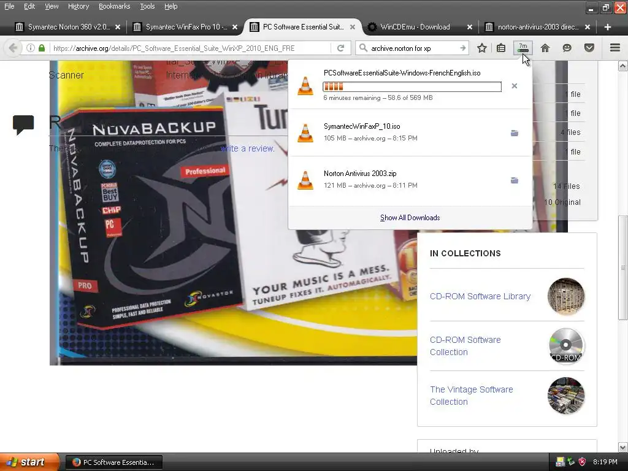This screenshot has width=628, height=471.
Task: Open the Firefox hamburger menu
Action: click(x=615, y=48)
